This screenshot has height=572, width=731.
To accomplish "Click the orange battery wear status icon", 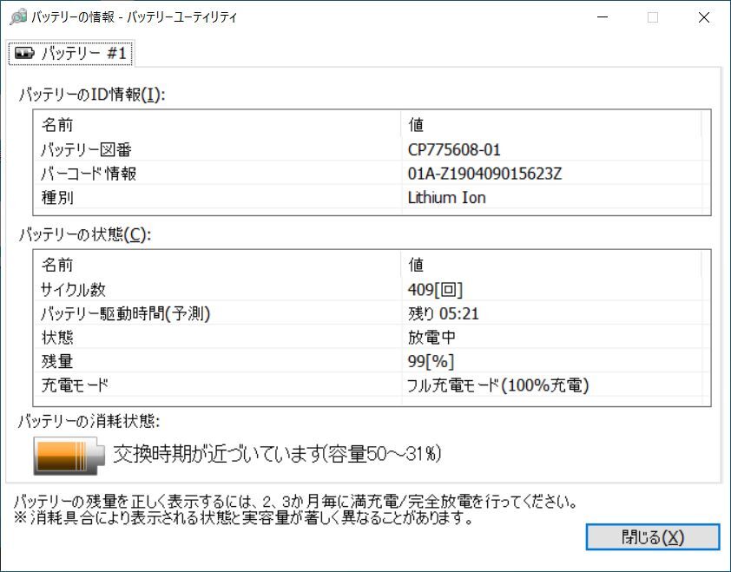I will point(69,456).
